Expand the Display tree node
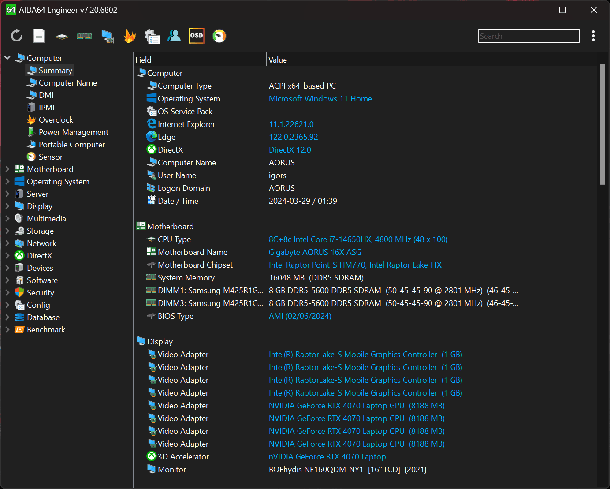Screen dimensions: 610x489 coord(7,206)
